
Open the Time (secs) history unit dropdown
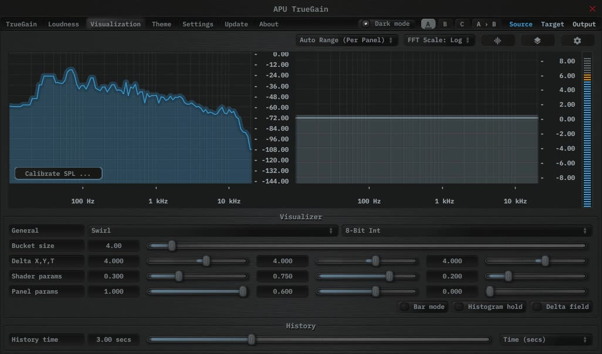pos(546,339)
